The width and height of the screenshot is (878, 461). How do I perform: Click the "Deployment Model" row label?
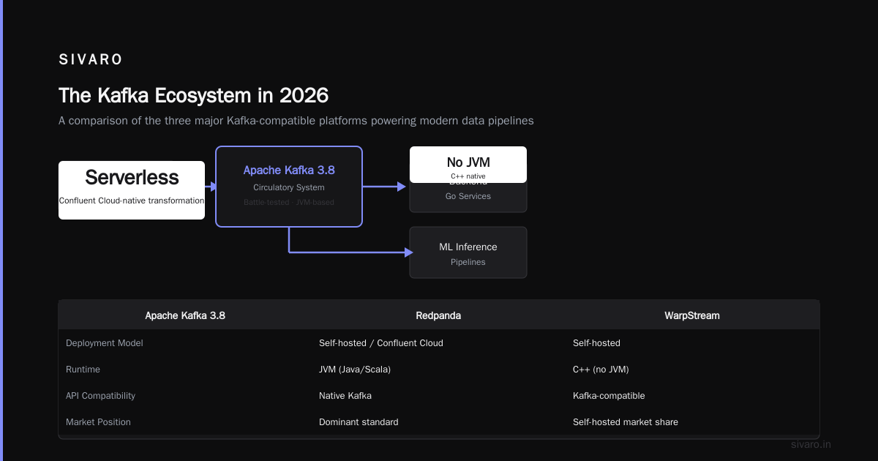[103, 343]
